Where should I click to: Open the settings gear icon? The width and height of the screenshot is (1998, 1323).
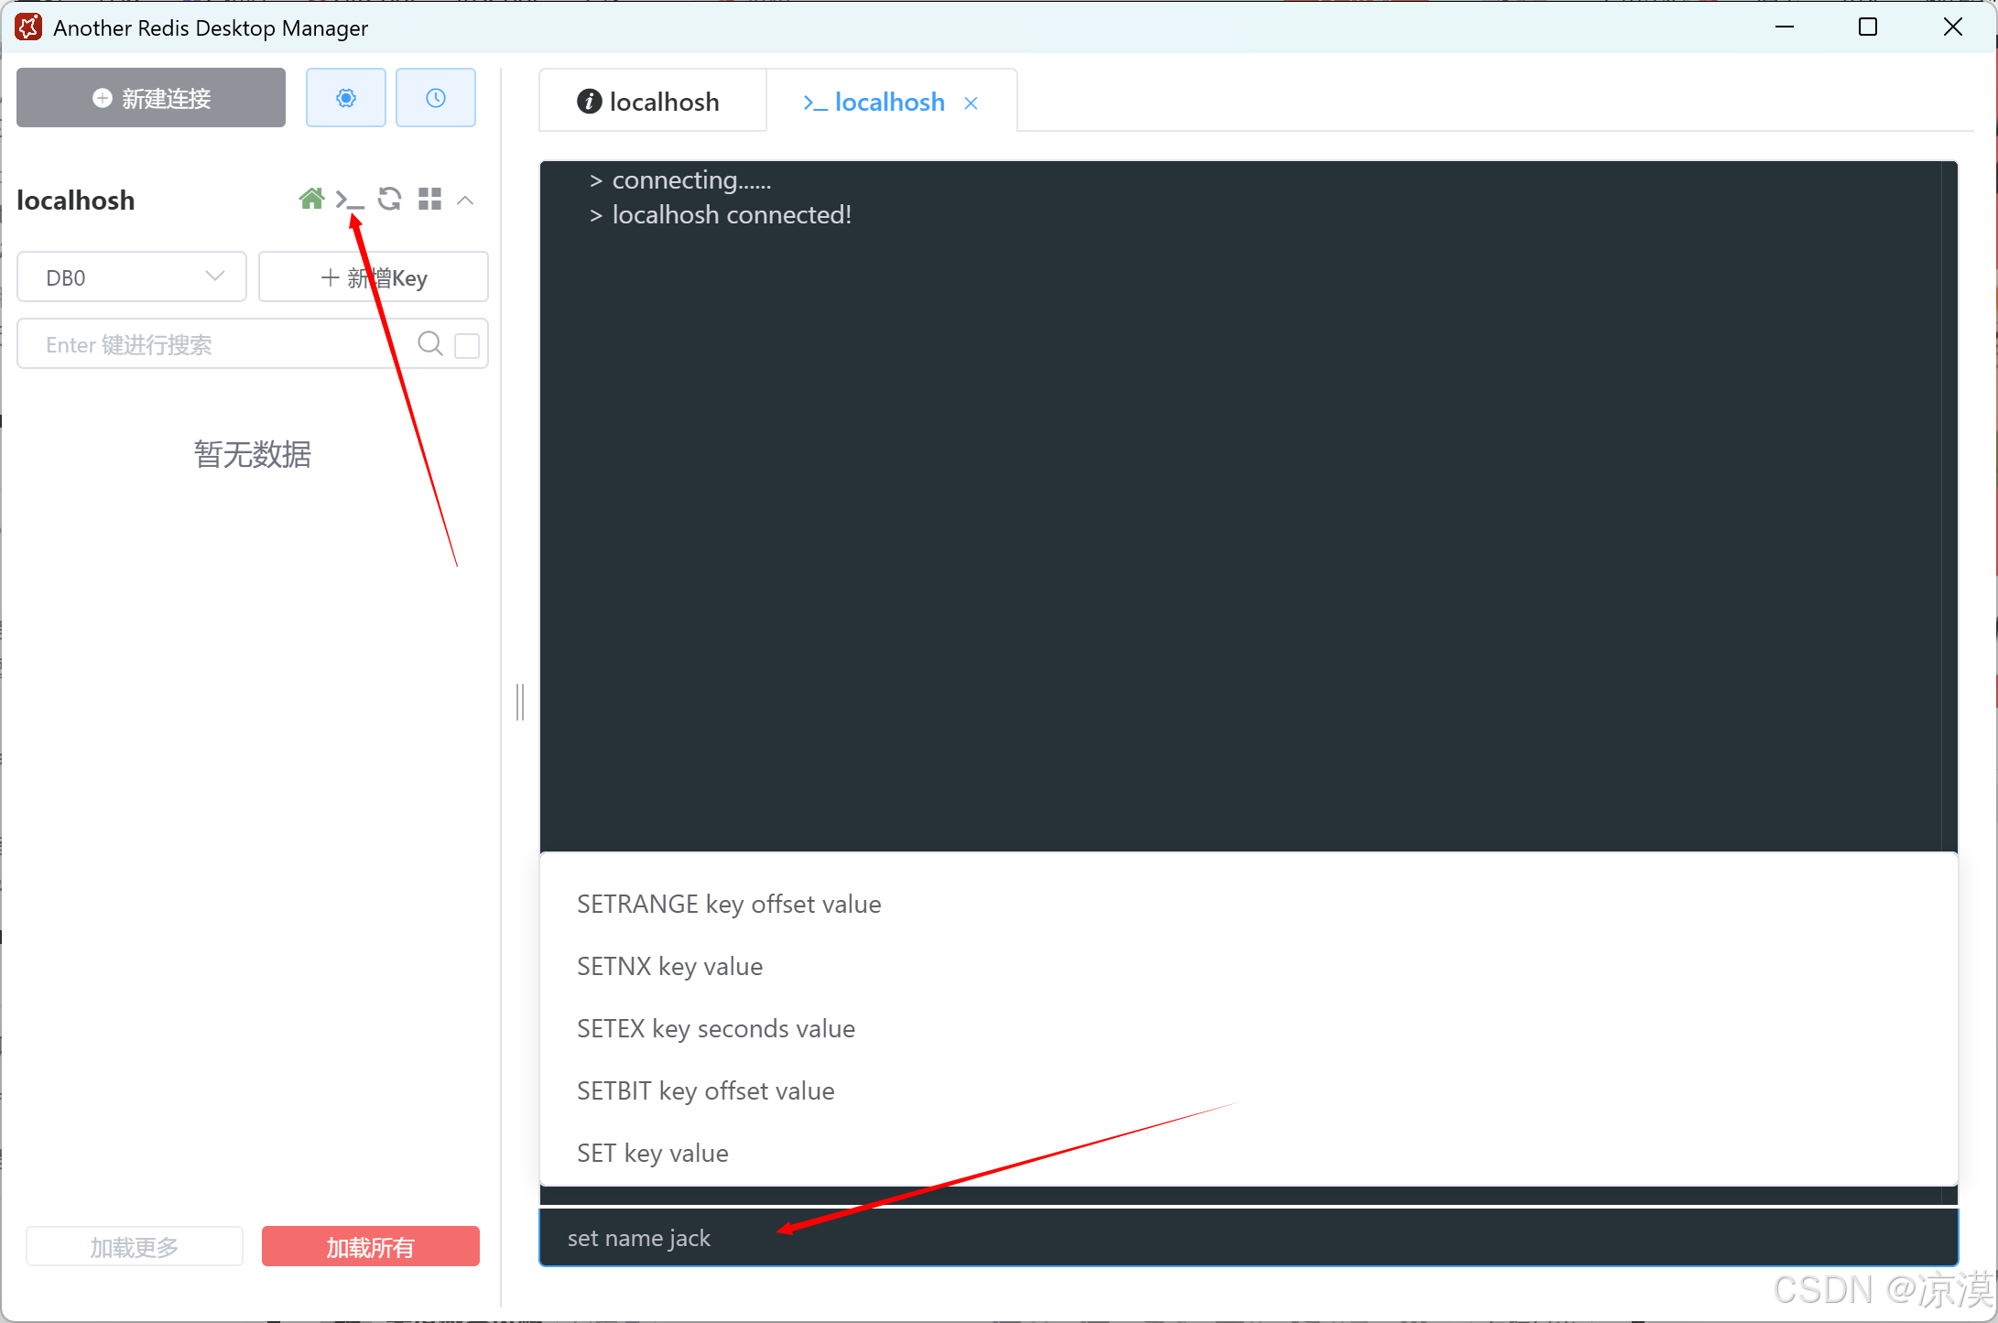pos(345,98)
